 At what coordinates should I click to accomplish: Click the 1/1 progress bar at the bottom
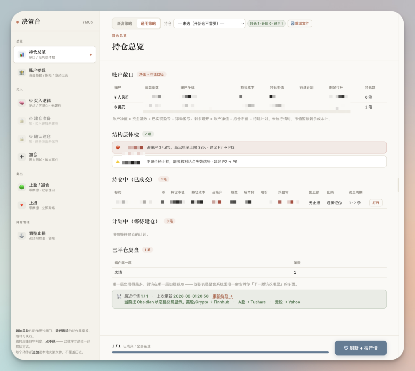220,352
